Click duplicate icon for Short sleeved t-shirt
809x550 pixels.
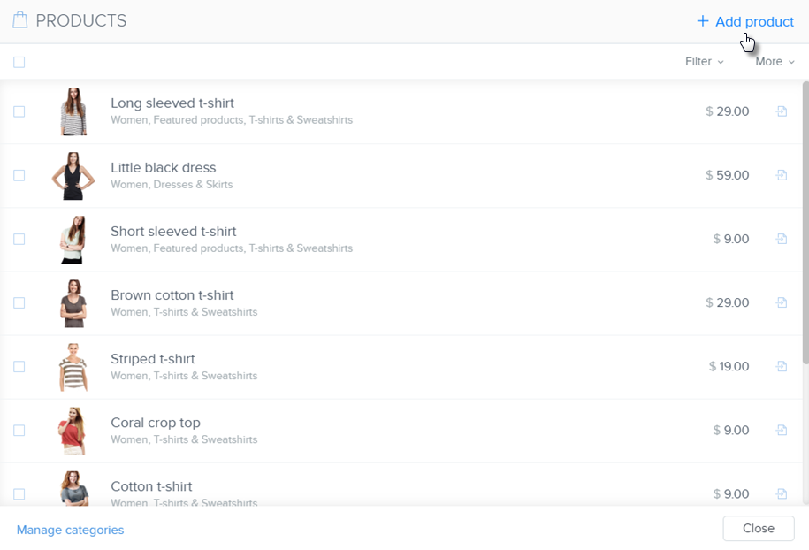[782, 239]
